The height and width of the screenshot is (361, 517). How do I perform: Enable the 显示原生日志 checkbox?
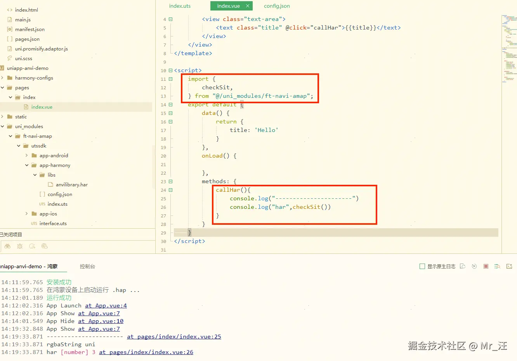(x=422, y=266)
